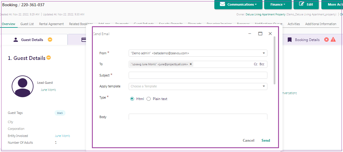
Task: Click the warning triangle icon on Booking Details
Action: pyautogui.click(x=333, y=40)
